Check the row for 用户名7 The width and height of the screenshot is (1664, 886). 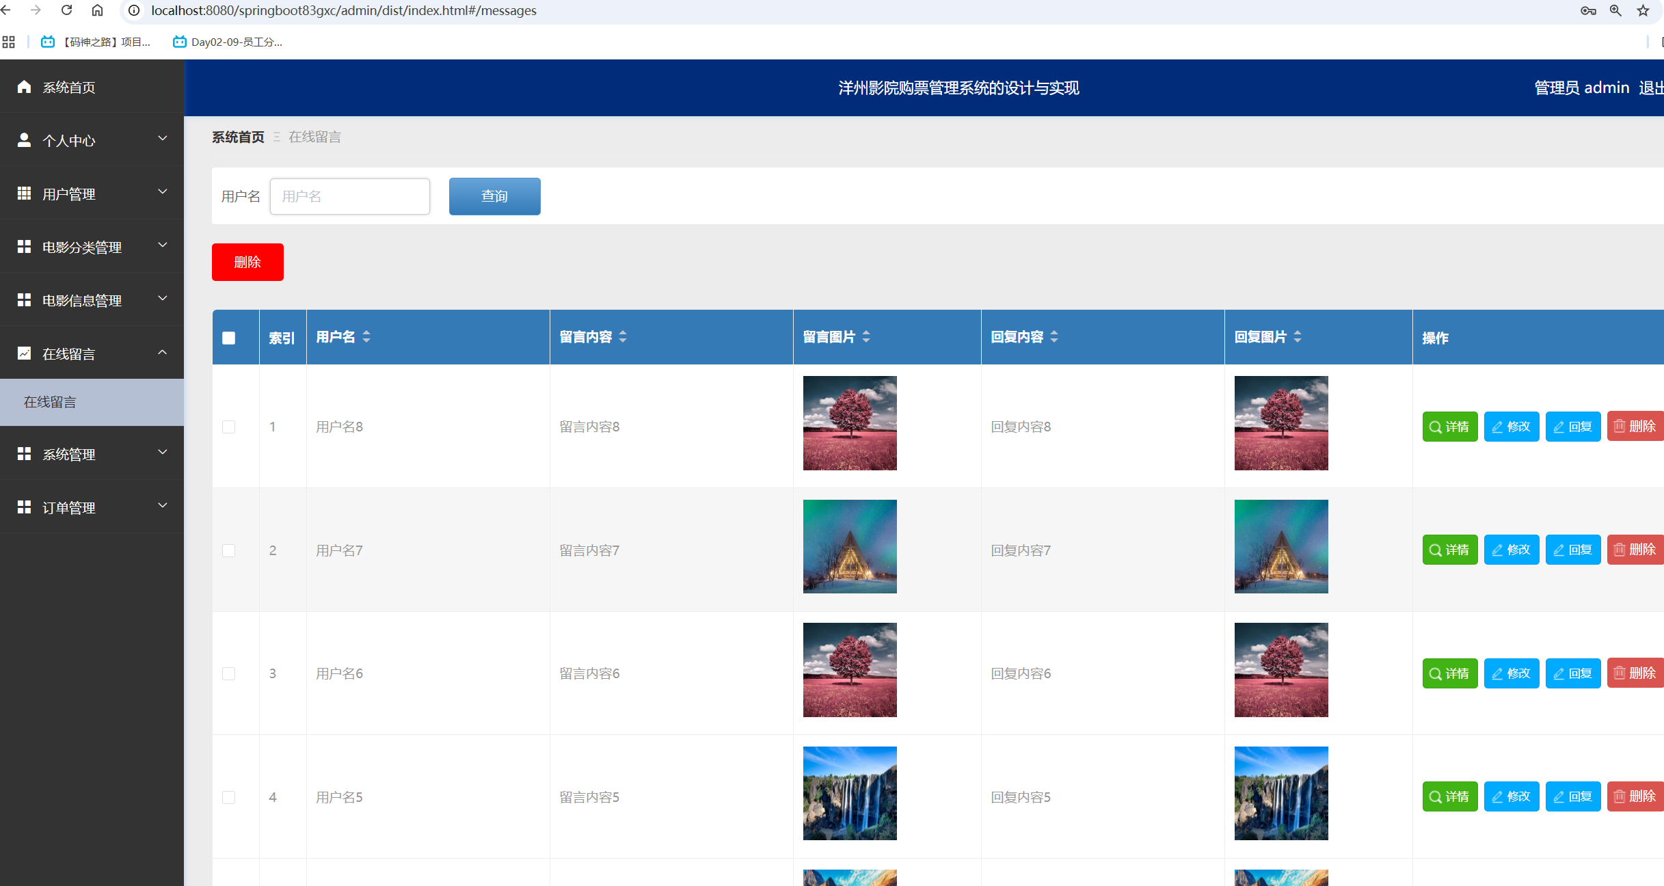(x=229, y=551)
